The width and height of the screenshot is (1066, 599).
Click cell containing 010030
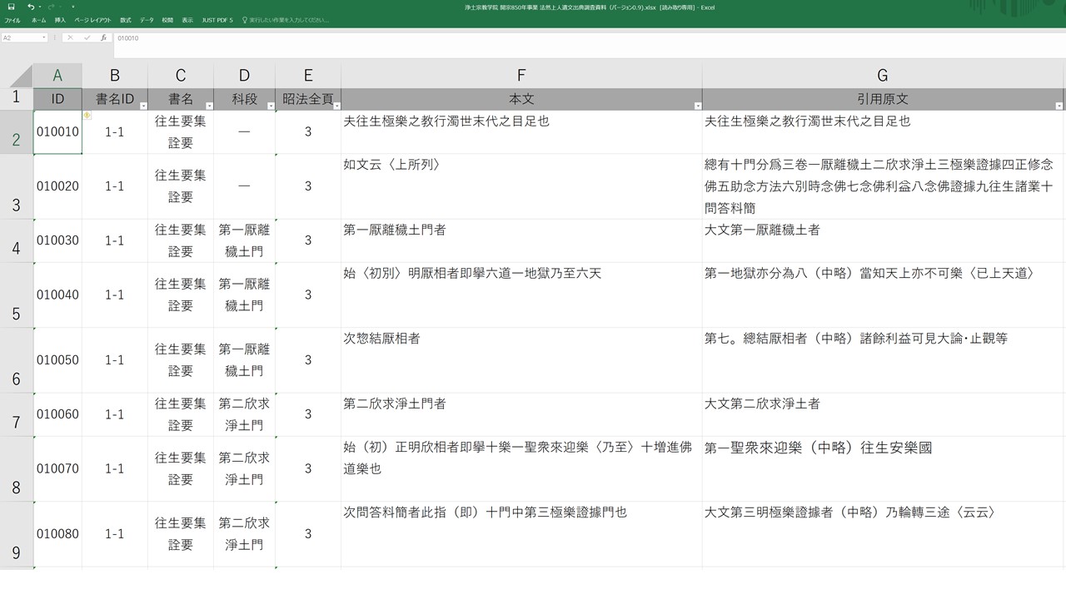point(57,240)
